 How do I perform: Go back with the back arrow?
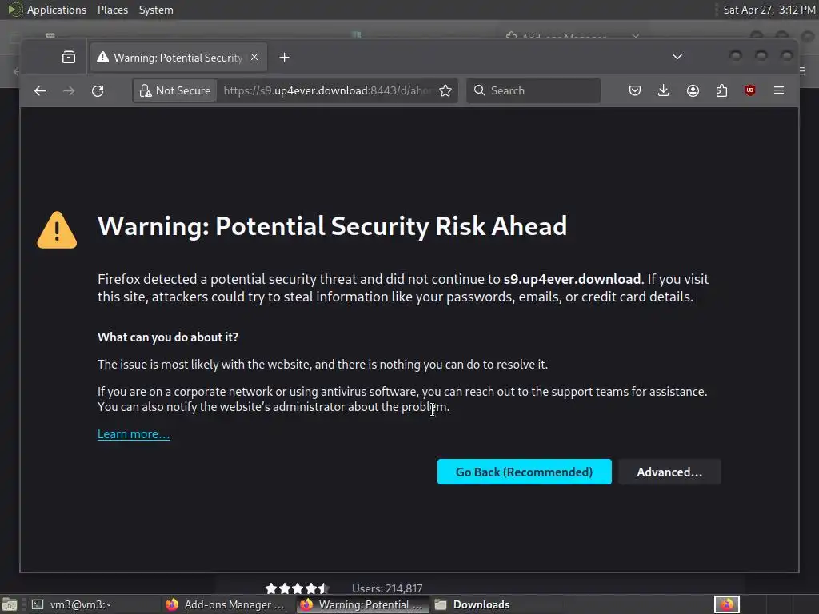(x=40, y=90)
